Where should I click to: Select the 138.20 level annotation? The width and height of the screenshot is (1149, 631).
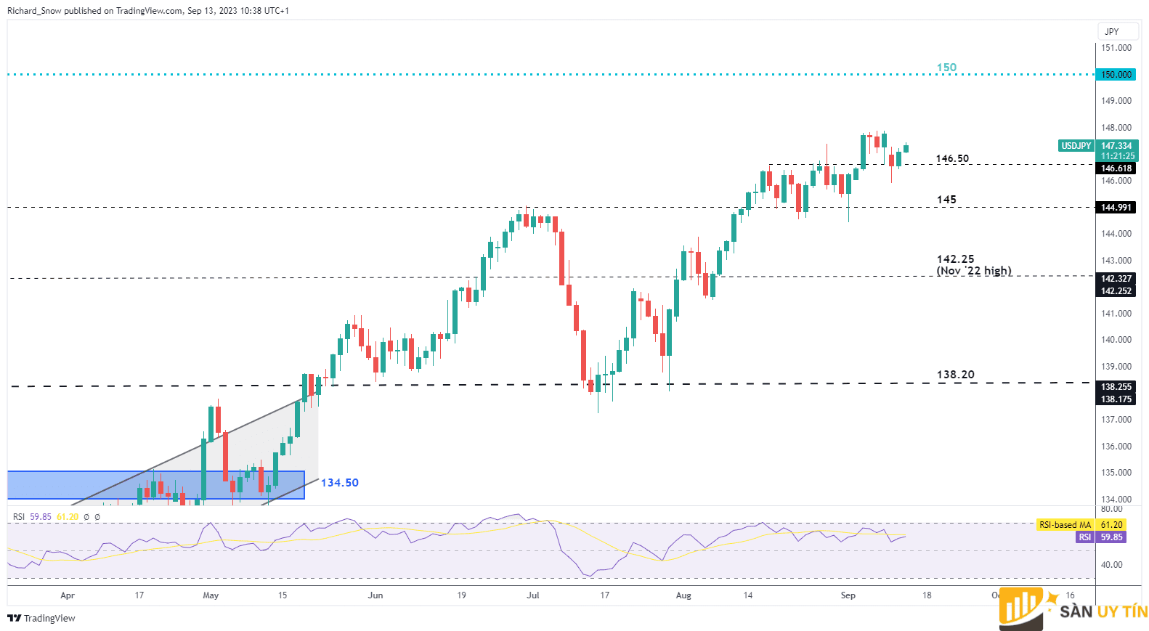point(956,375)
